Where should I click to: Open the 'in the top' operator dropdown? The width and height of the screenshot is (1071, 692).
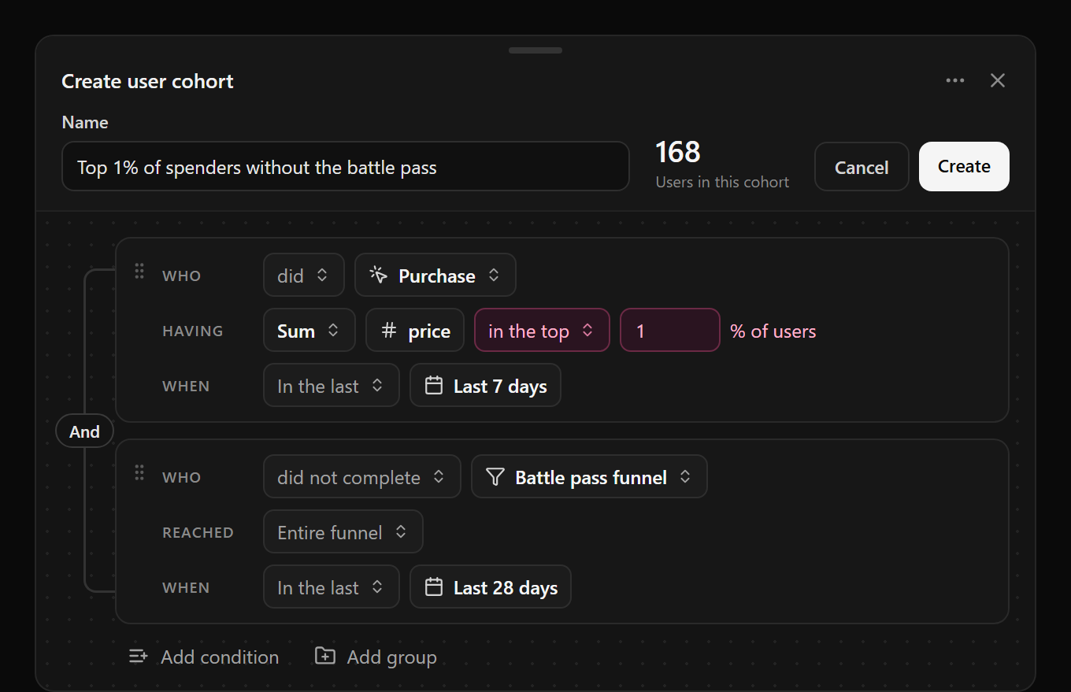[542, 331]
